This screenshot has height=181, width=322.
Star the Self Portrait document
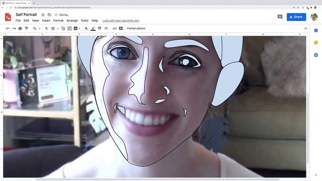pos(43,15)
